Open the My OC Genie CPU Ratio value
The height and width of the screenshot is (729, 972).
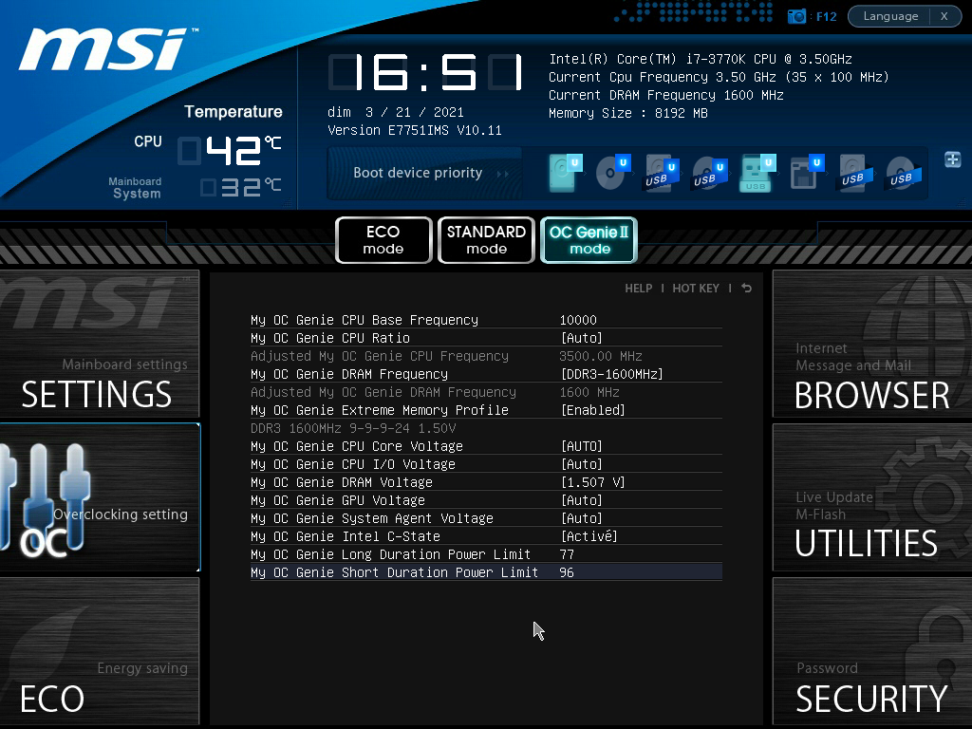pyautogui.click(x=581, y=338)
